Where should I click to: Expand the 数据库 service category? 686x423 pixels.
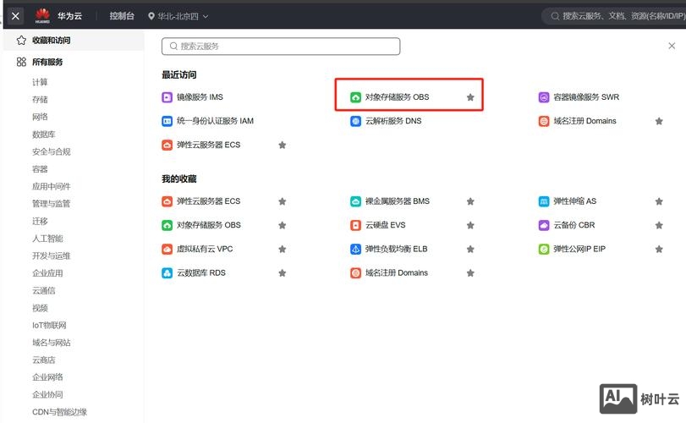pos(44,135)
